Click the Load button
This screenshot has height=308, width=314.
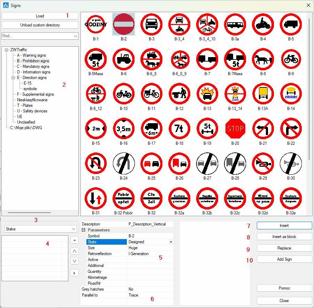coord(40,16)
